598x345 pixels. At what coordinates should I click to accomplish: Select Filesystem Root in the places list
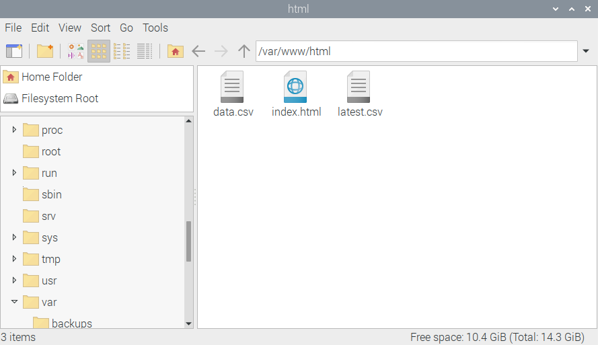(97, 99)
